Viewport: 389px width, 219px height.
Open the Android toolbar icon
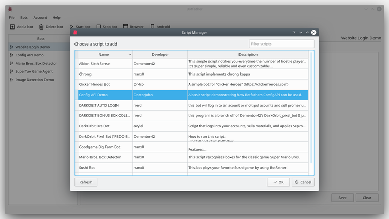[x=153, y=27]
